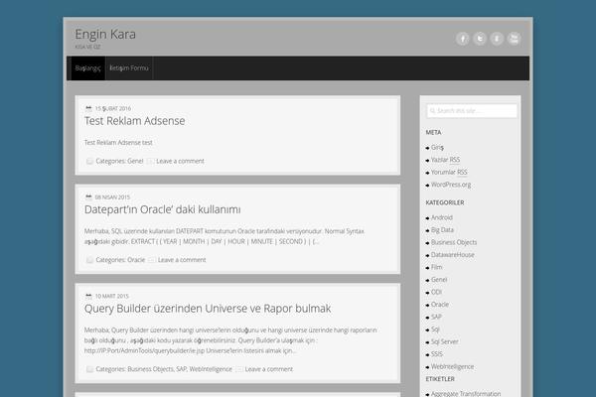Click the ETİKETLER sidebar heading
The height and width of the screenshot is (397, 596).
pos(440,379)
